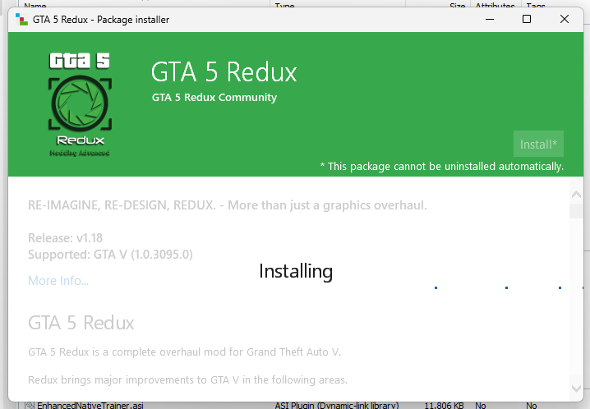This screenshot has height=409, width=590.
Task: Click the scrollbar up arrow
Action: [x=576, y=195]
